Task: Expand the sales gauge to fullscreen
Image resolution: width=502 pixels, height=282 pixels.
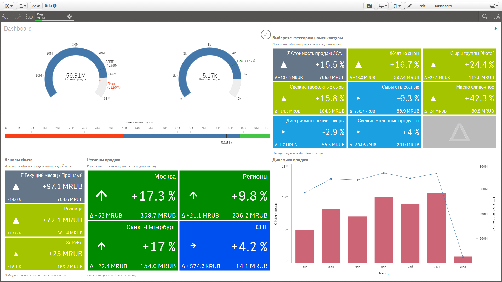Action: tap(266, 34)
